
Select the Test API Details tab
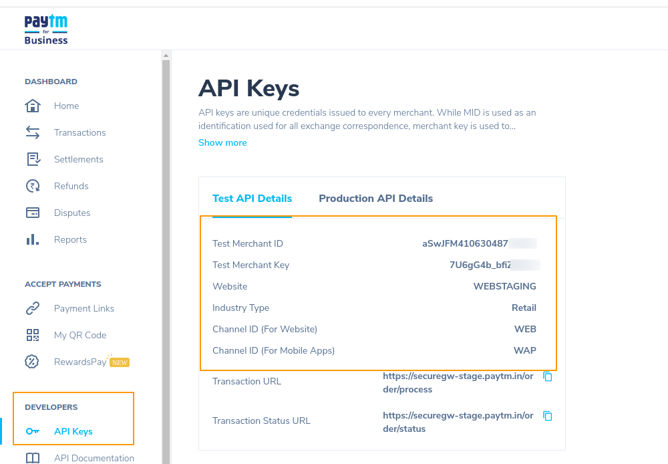pyautogui.click(x=252, y=199)
